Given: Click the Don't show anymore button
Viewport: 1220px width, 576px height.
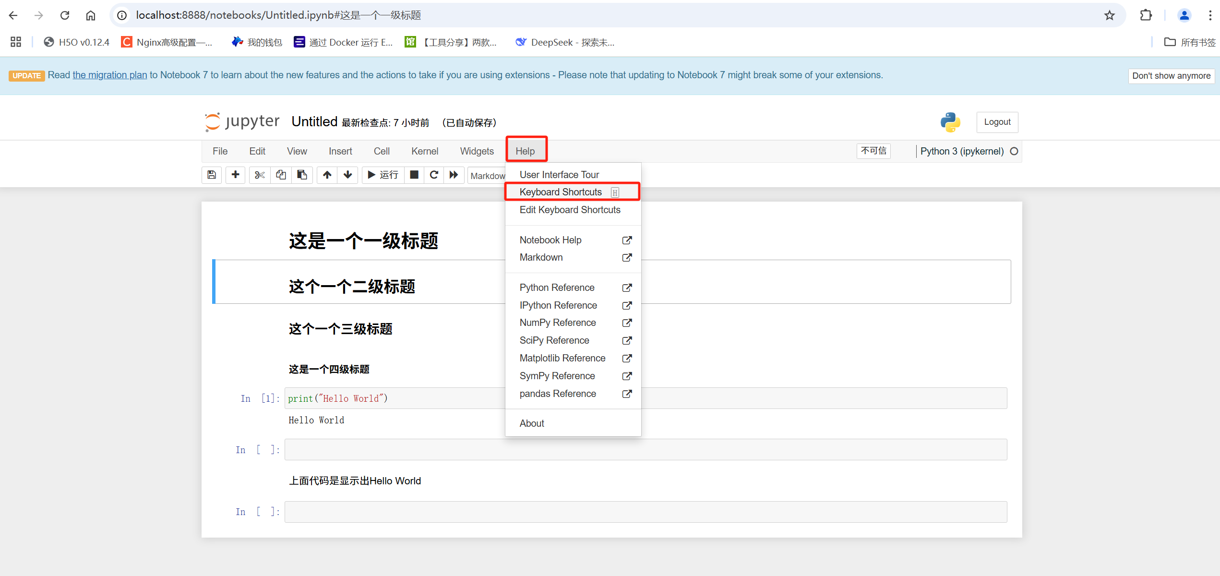Looking at the screenshot, I should (x=1171, y=76).
